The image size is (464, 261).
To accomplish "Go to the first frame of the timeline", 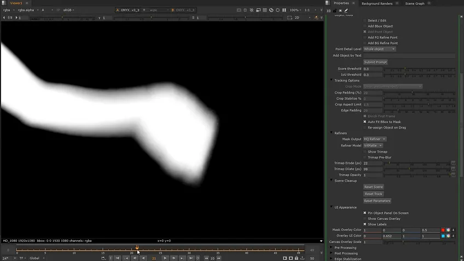I will pos(118,258).
